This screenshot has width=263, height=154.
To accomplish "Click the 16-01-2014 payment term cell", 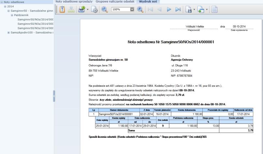I will pos(162,114).
